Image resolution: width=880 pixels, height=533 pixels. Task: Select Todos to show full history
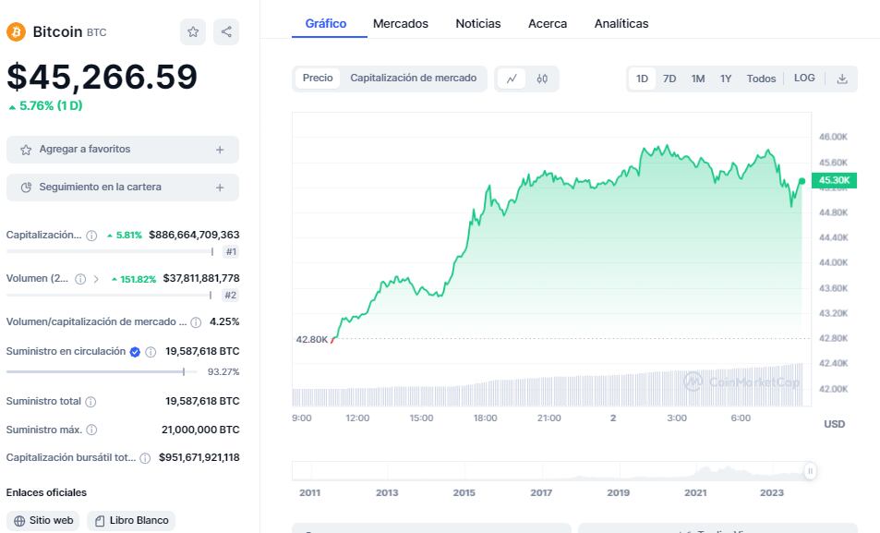click(760, 79)
